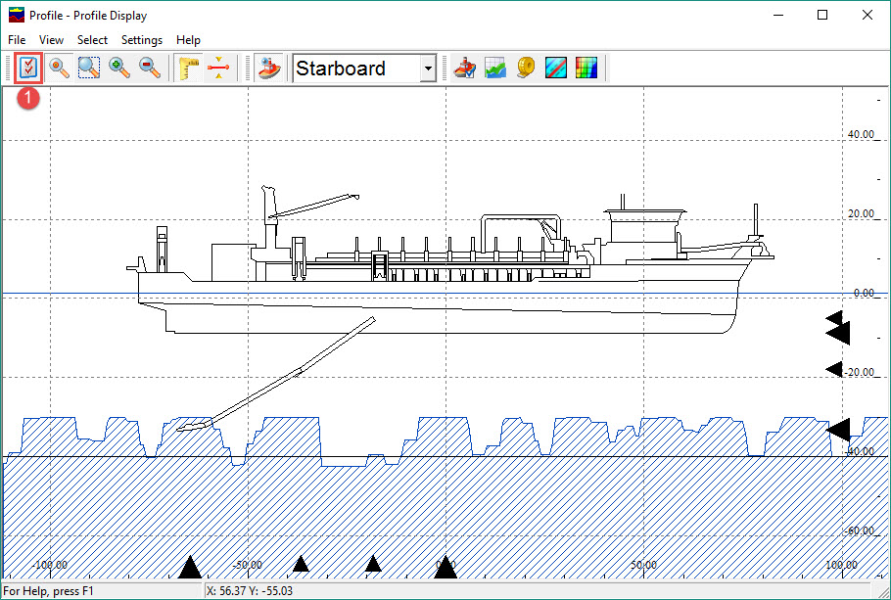Click the yellow tape roll icon
This screenshot has width=891, height=600.
pyautogui.click(x=526, y=69)
